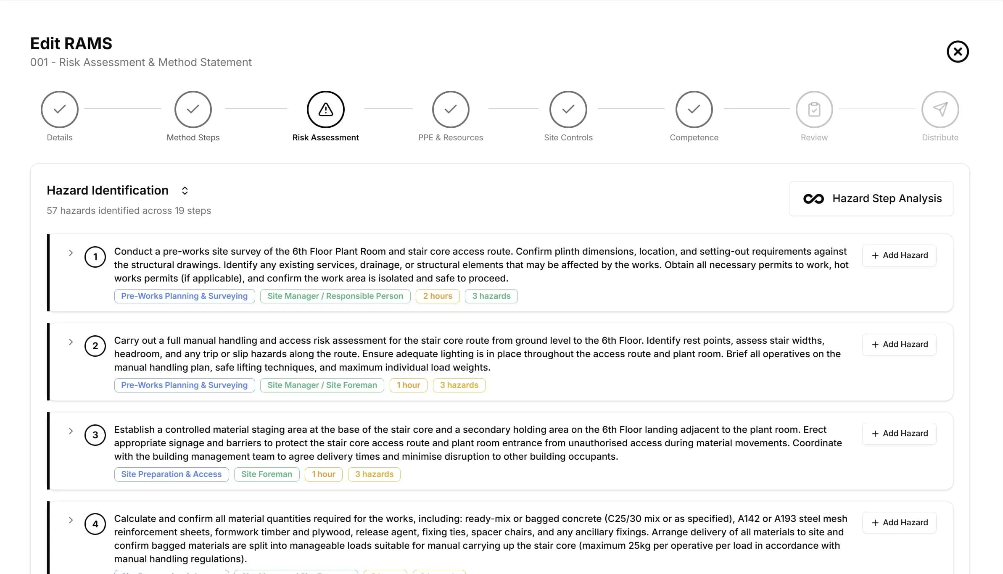Screen dimensions: 1003x574
Task: Click the 2 hours badge on step 1
Action: click(x=437, y=296)
